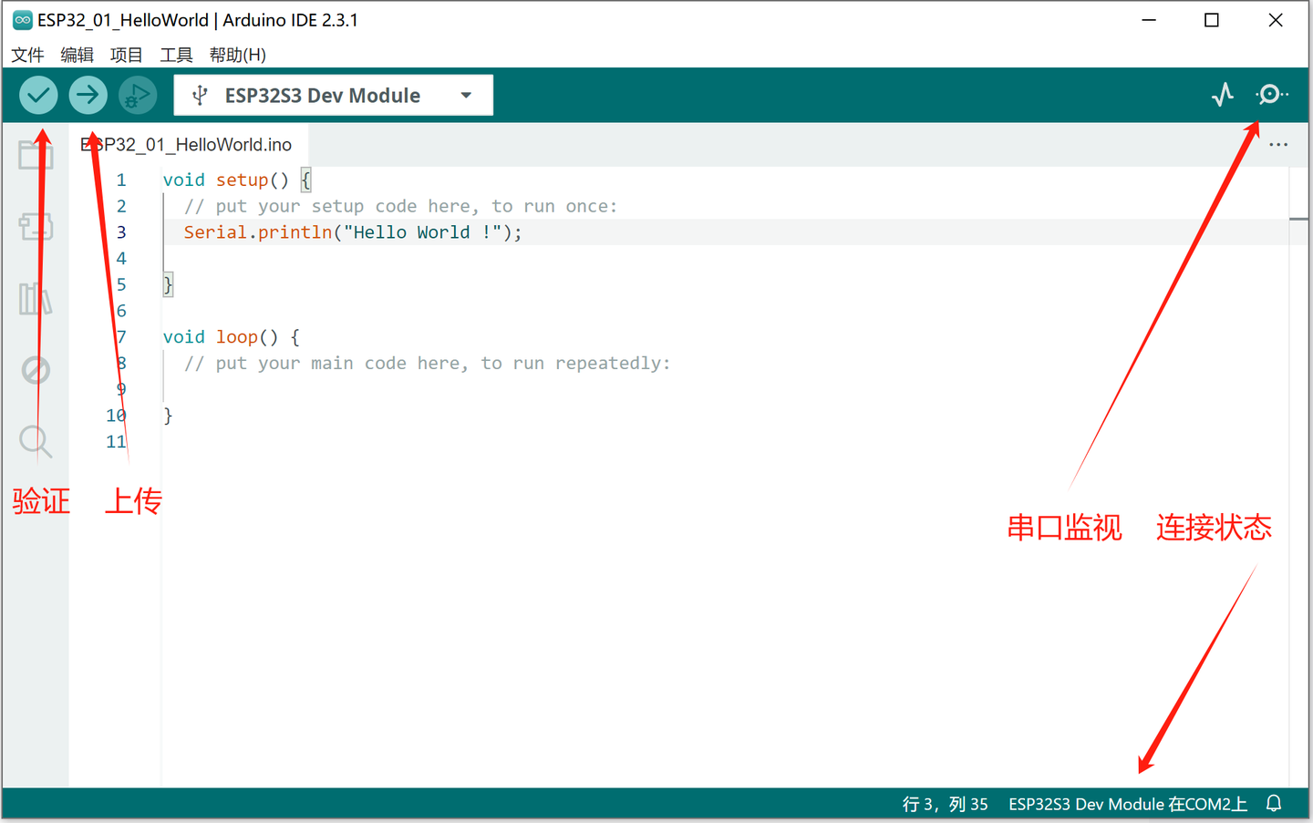1313x823 pixels.
Task: Click the 行3, 列35 position indicator
Action: [x=945, y=803]
